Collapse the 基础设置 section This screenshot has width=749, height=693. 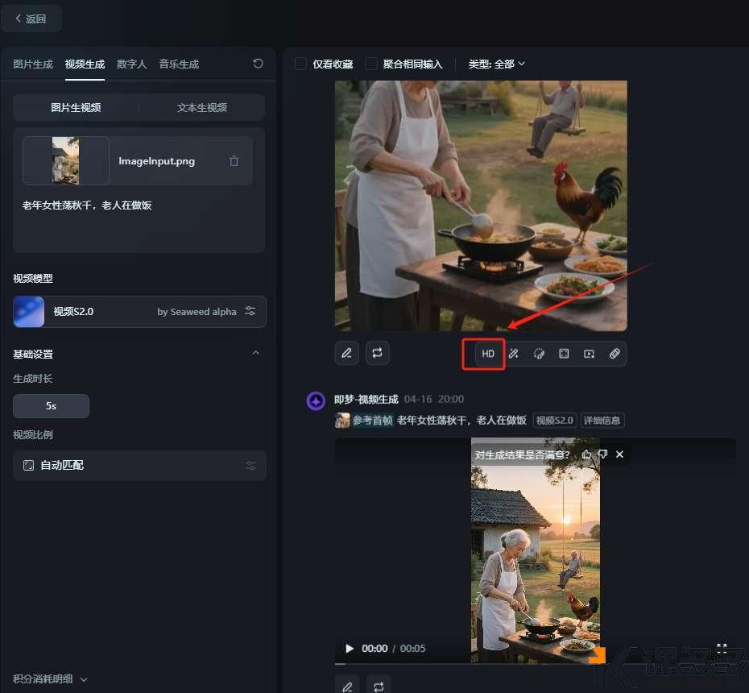(255, 353)
